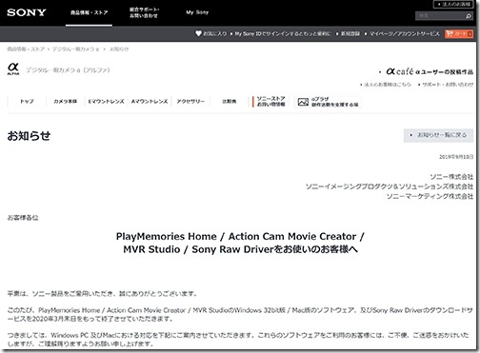The image size is (480, 353).
Task: Click the お客様各位 text
Action: coord(23,218)
